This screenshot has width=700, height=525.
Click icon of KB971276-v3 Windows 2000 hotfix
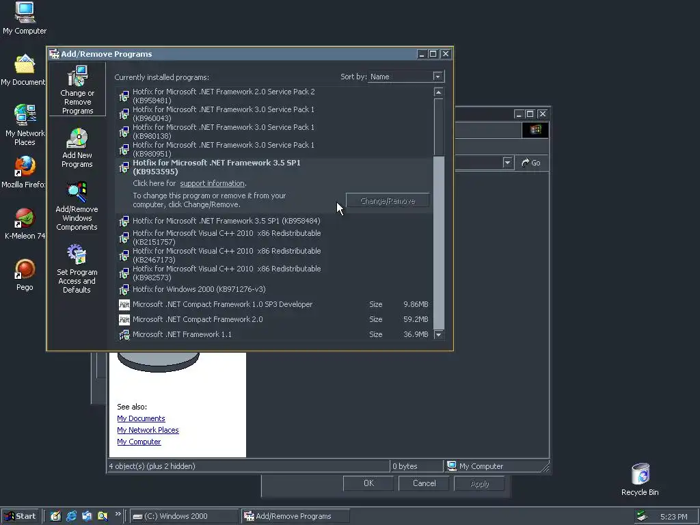point(124,290)
